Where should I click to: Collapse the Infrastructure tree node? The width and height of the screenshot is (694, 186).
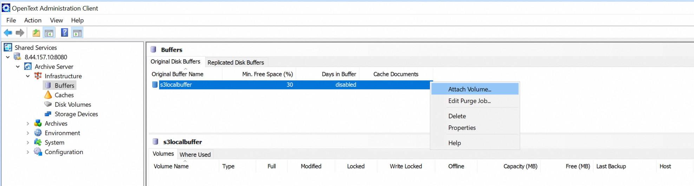click(28, 76)
